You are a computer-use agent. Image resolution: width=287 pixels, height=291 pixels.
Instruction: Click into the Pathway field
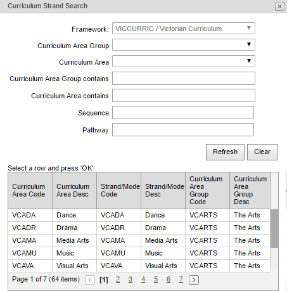pyautogui.click(x=183, y=130)
